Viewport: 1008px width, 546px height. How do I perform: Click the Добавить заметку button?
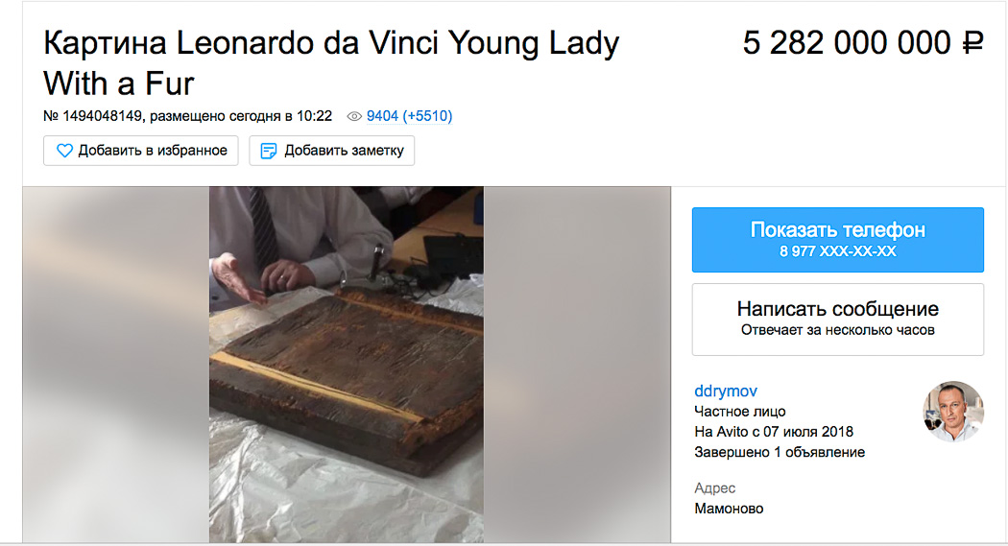pos(332,151)
